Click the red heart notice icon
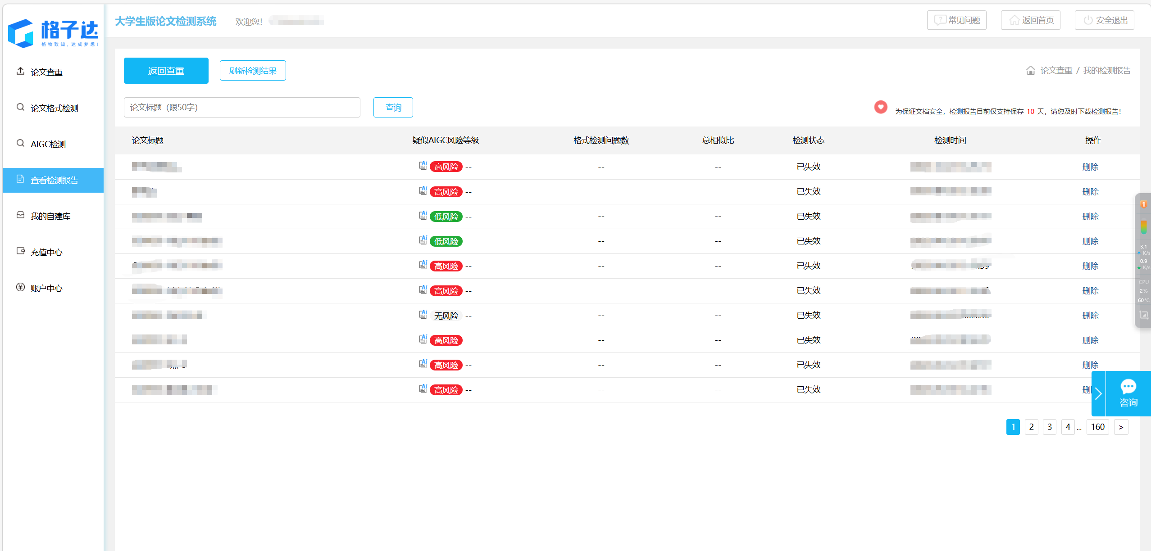 pos(880,107)
